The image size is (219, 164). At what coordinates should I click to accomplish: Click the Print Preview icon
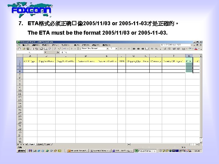point(46,49)
